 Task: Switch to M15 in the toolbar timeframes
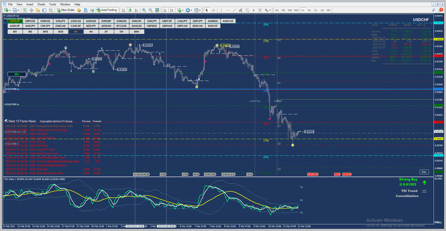coord(290,10)
